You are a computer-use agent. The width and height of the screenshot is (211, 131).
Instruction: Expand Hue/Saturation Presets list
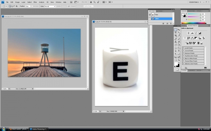point(183,56)
